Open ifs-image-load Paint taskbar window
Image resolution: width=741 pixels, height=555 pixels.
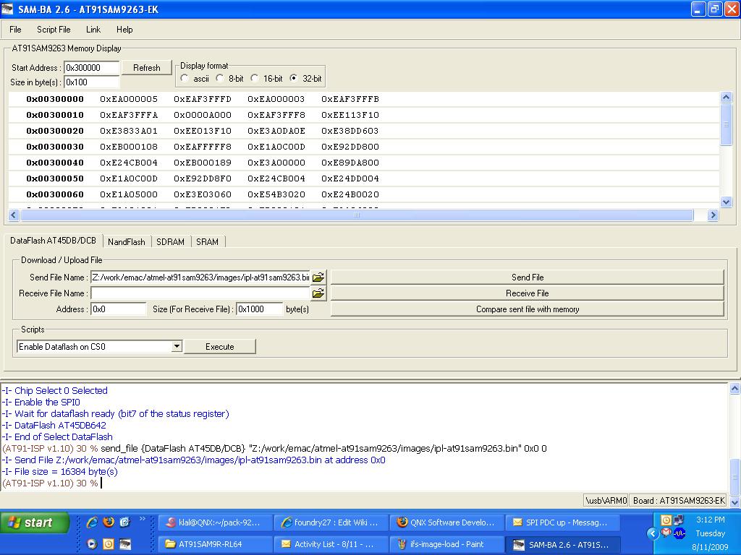click(443, 544)
